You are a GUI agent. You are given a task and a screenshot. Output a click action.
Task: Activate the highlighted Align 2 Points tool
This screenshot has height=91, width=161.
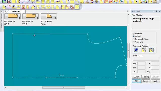pos(77,7)
